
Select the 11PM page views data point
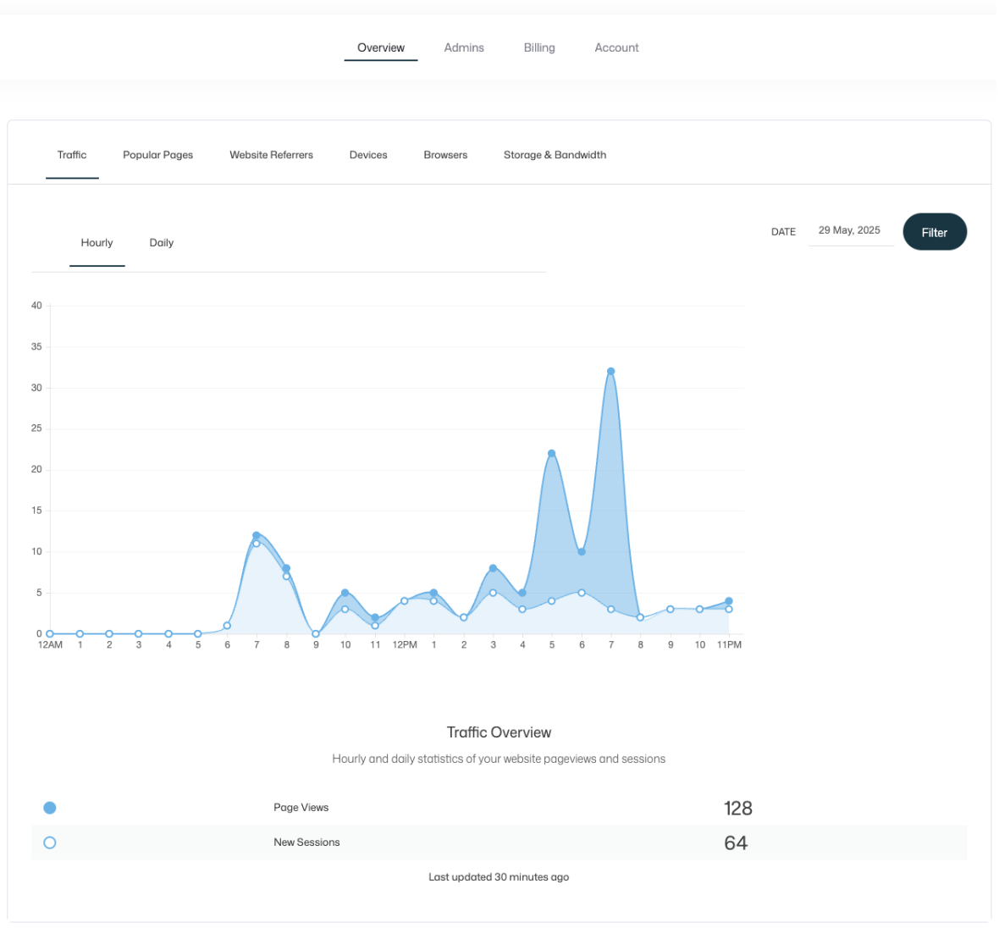[x=731, y=602]
